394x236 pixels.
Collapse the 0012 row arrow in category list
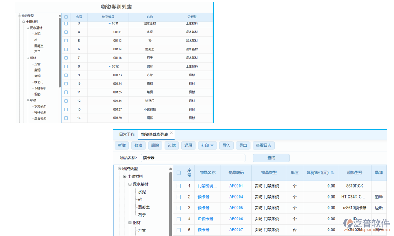[110, 66]
